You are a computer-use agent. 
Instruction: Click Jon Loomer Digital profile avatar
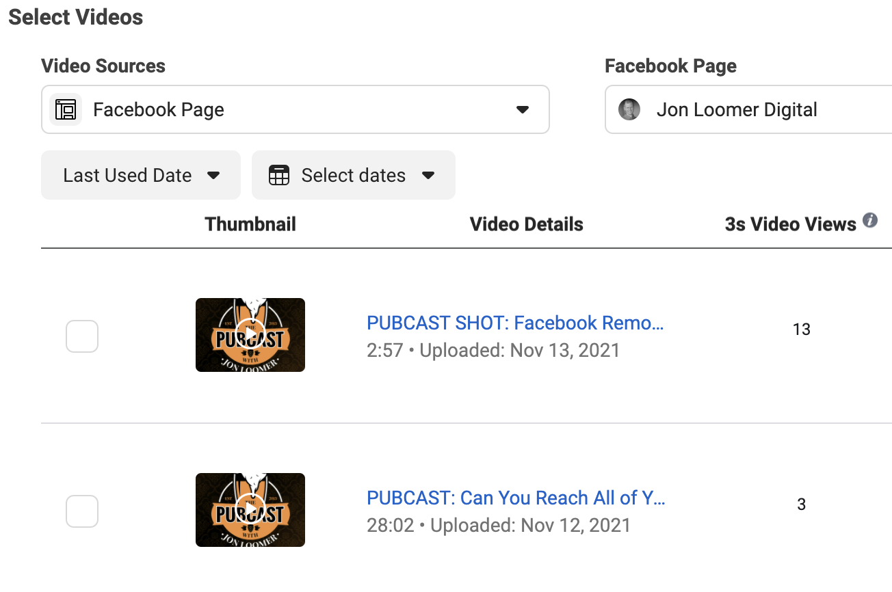(x=629, y=109)
